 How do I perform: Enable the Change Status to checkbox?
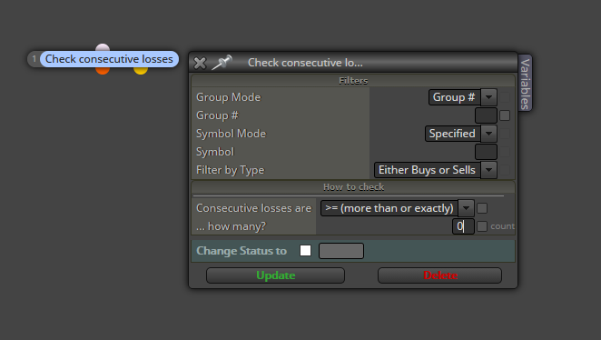(305, 251)
